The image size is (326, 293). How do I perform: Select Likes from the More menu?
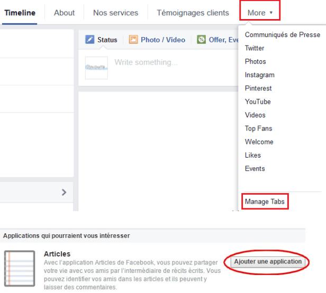point(253,155)
